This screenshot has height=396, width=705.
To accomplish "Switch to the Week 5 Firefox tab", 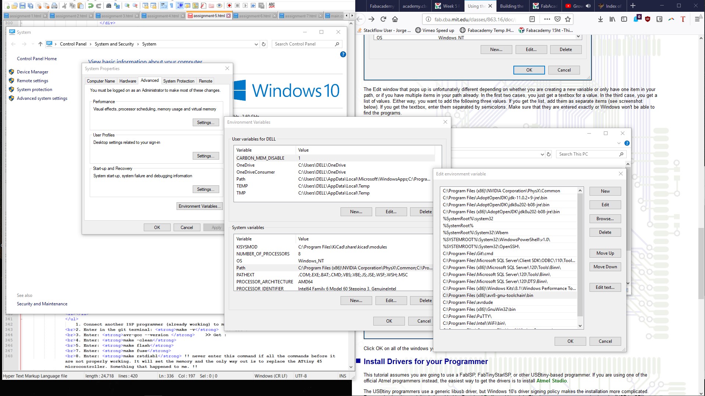I will coord(447,6).
